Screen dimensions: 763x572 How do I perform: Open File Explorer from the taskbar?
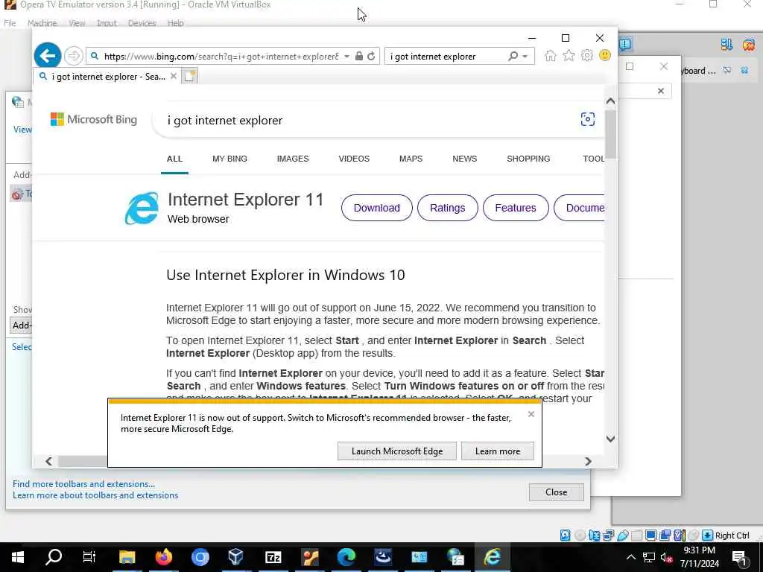click(x=127, y=557)
